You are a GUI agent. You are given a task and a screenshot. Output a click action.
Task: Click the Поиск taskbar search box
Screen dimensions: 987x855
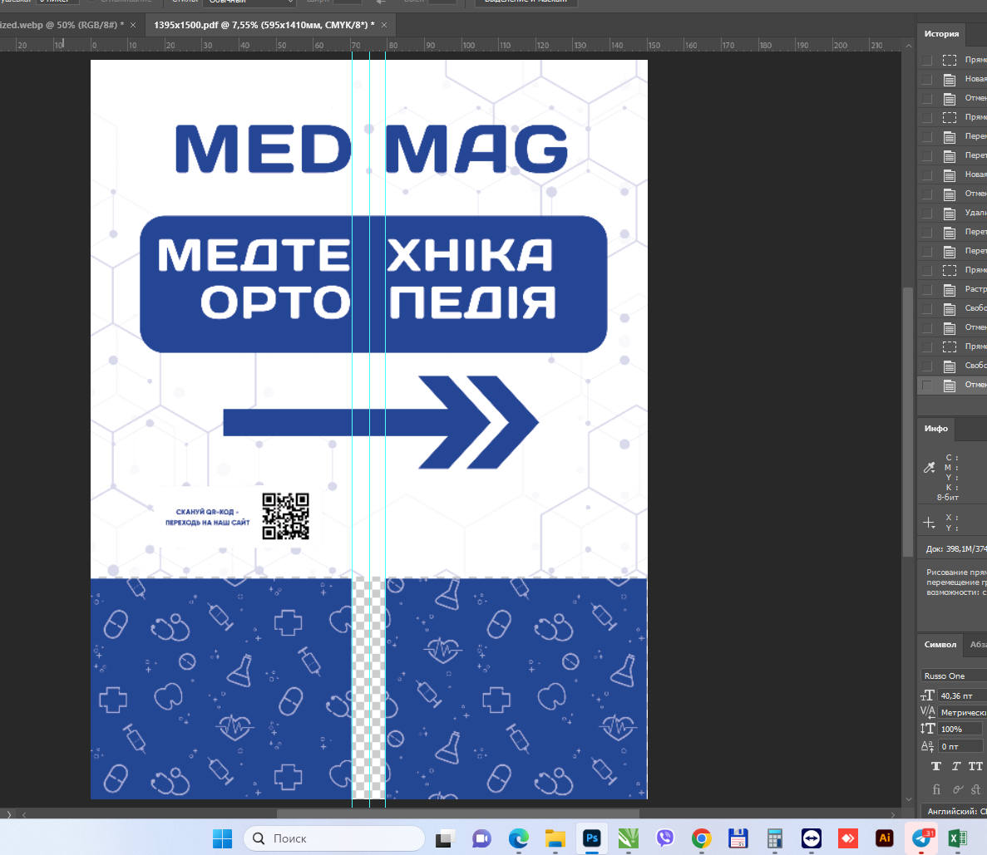(333, 838)
